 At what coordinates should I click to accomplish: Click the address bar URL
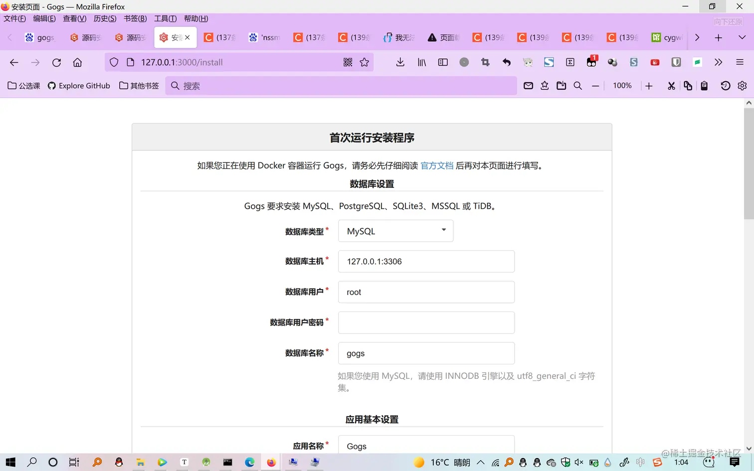click(x=182, y=62)
